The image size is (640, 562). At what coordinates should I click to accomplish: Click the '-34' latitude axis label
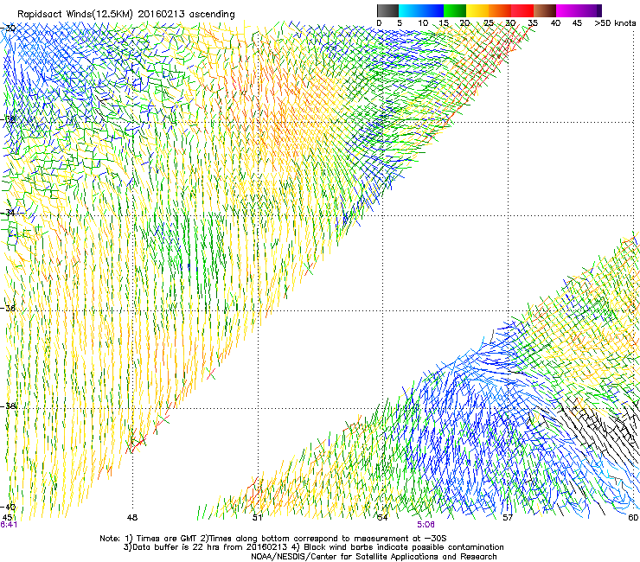(x=9, y=213)
